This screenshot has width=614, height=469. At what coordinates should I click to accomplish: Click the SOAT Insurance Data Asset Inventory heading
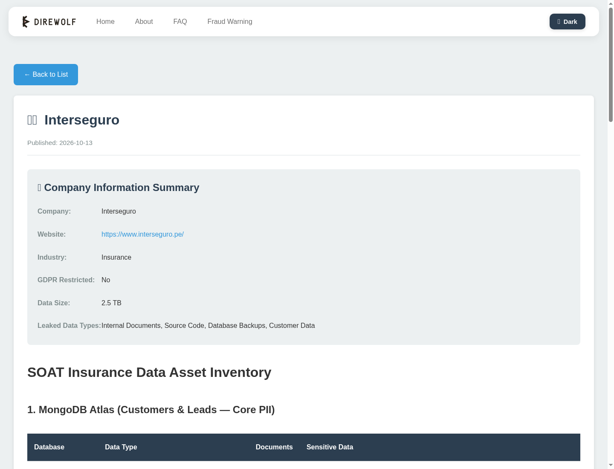(149, 372)
